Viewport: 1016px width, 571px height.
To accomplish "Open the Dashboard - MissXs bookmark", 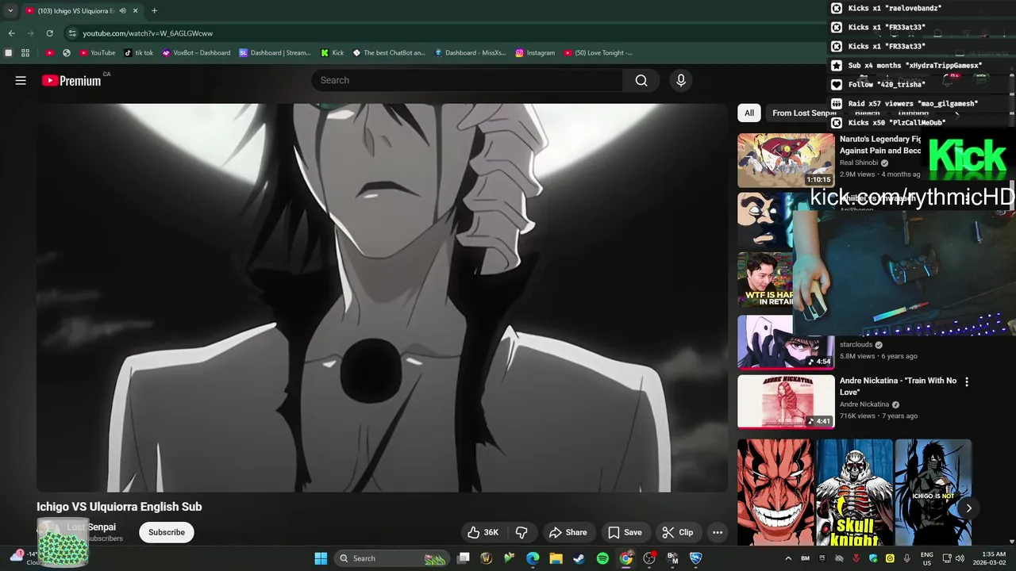I will (x=470, y=53).
